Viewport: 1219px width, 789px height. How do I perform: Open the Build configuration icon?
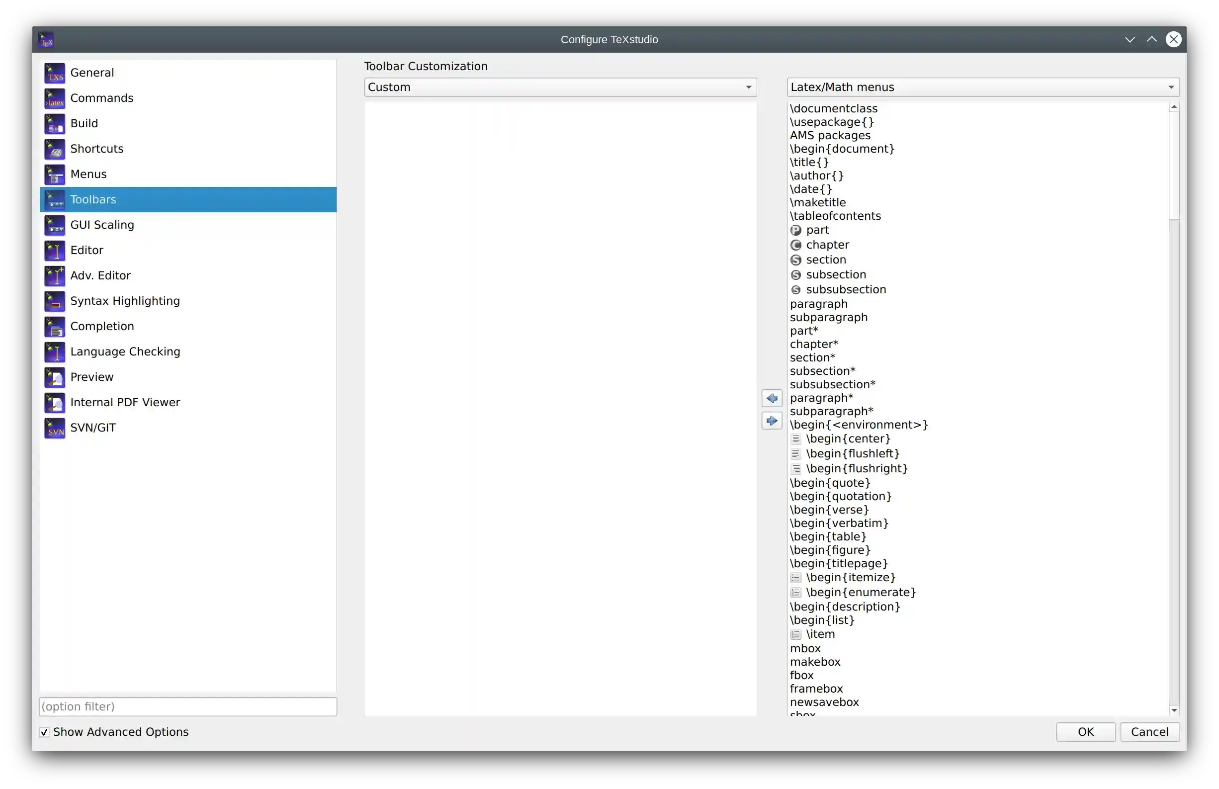(54, 123)
